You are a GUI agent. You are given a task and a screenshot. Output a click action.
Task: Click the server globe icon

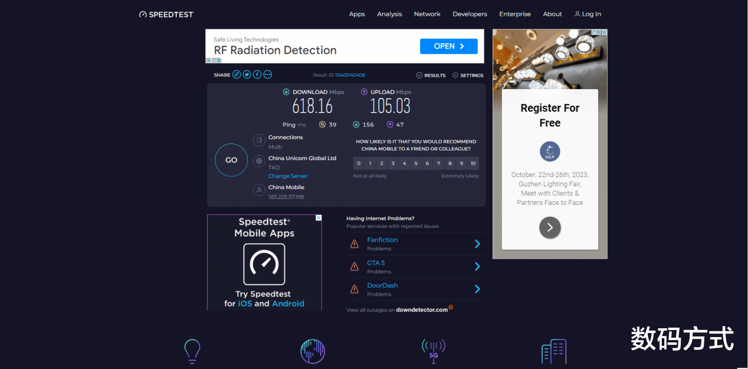pos(258,161)
